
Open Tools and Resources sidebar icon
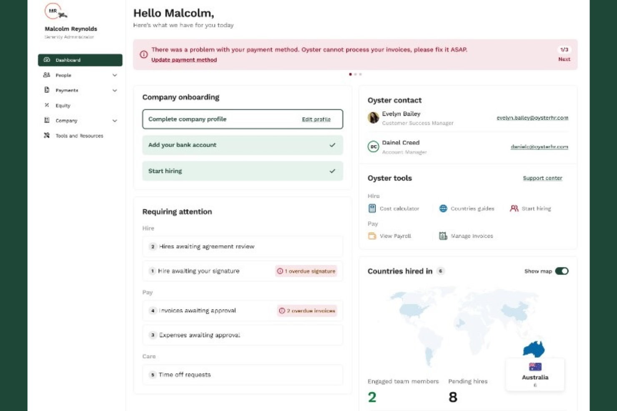[x=47, y=135]
